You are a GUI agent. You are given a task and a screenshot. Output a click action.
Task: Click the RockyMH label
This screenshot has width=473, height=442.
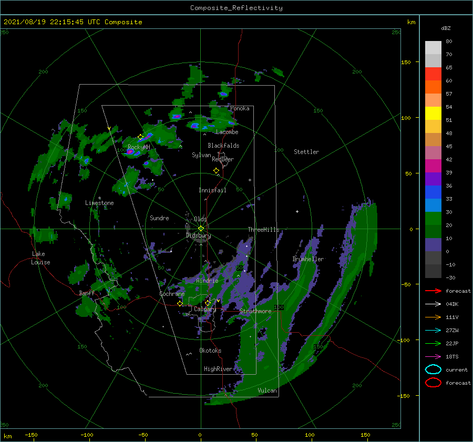pos(139,148)
